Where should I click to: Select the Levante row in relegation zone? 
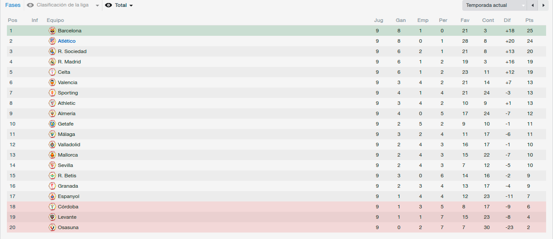(x=276, y=217)
